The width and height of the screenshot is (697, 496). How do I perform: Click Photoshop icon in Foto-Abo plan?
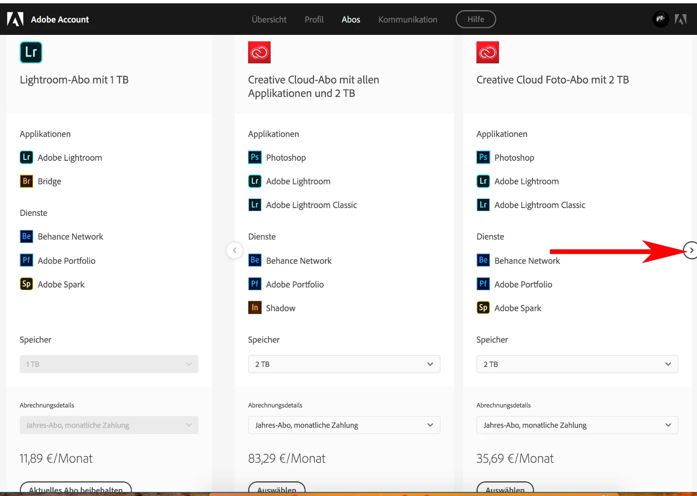[483, 158]
